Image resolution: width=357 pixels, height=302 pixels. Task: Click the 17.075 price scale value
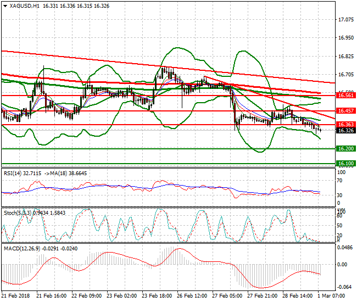346,20
